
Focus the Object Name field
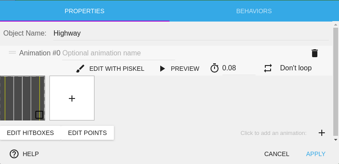pos(191,33)
